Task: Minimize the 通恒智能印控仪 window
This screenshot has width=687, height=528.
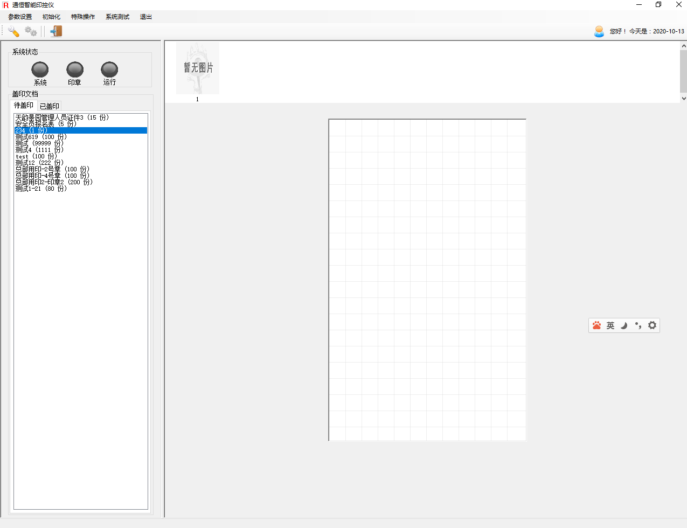Action: 639,5
